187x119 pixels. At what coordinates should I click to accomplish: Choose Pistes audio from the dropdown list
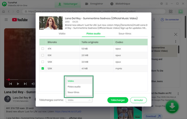pos(74,87)
